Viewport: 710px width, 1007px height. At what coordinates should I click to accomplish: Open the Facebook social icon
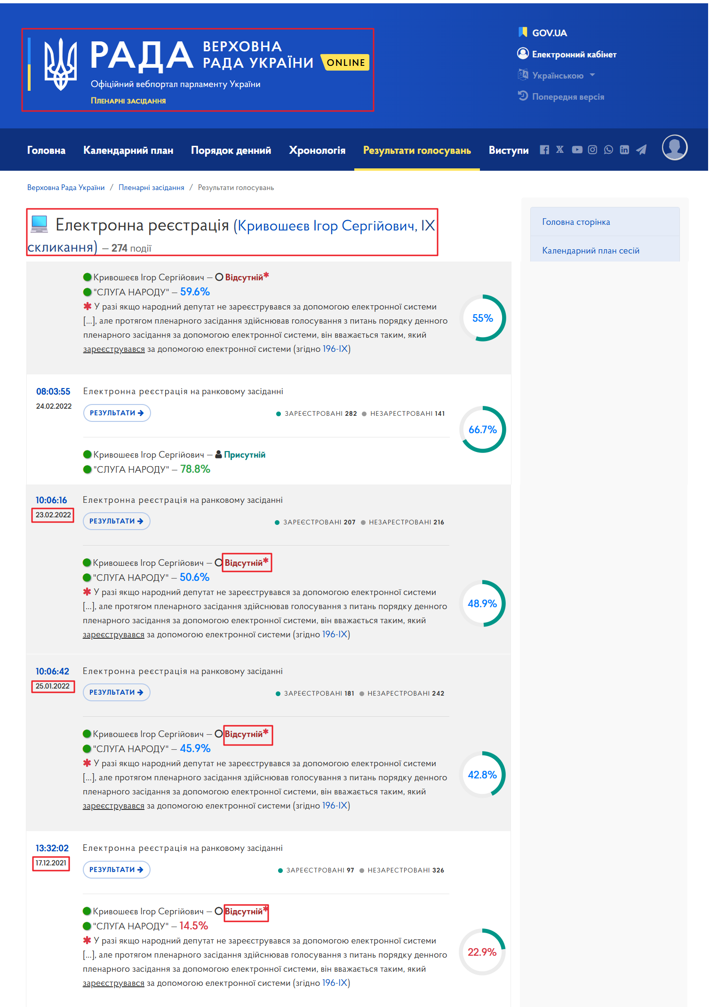[544, 150]
